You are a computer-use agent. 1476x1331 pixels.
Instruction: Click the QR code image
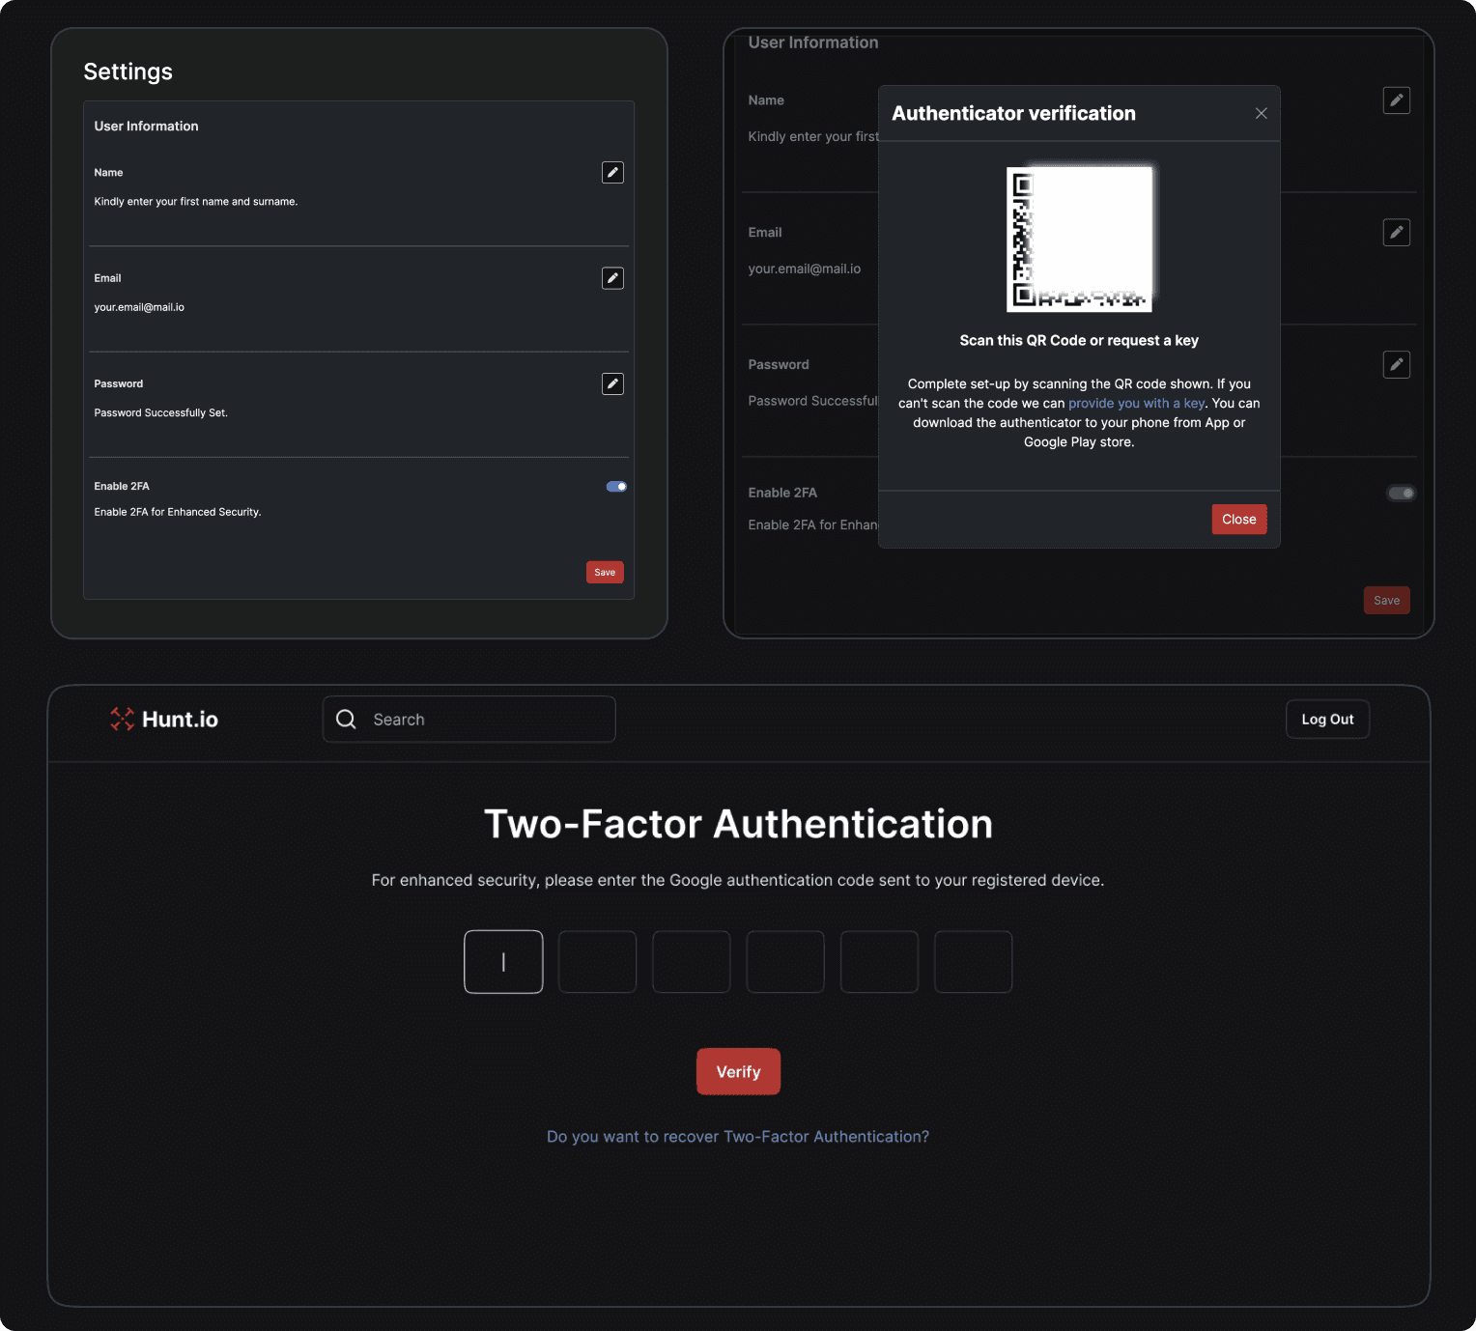pos(1079,238)
